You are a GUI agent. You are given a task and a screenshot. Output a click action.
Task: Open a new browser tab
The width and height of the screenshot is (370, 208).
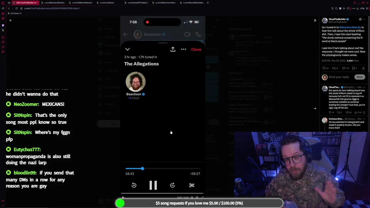point(208,3)
